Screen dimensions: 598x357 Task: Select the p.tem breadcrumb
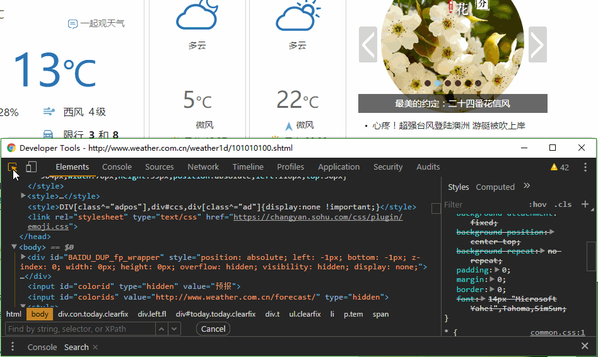click(353, 314)
